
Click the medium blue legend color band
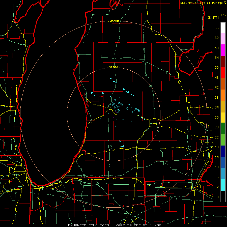[223, 162]
